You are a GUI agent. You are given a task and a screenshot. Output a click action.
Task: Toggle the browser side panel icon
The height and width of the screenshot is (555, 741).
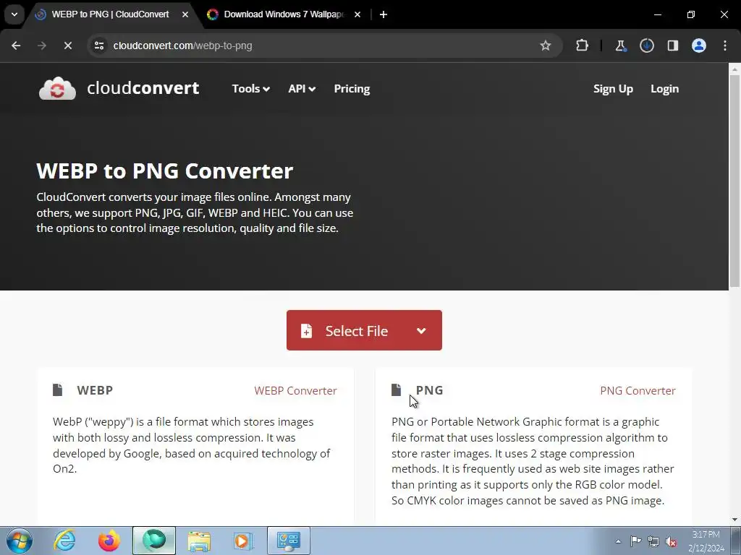tap(672, 46)
